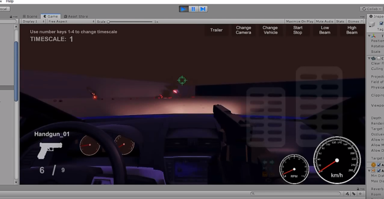Click the search-by-type icon in Project panel
Image resolution: width=384 pixels, height=199 pixels.
347,193
